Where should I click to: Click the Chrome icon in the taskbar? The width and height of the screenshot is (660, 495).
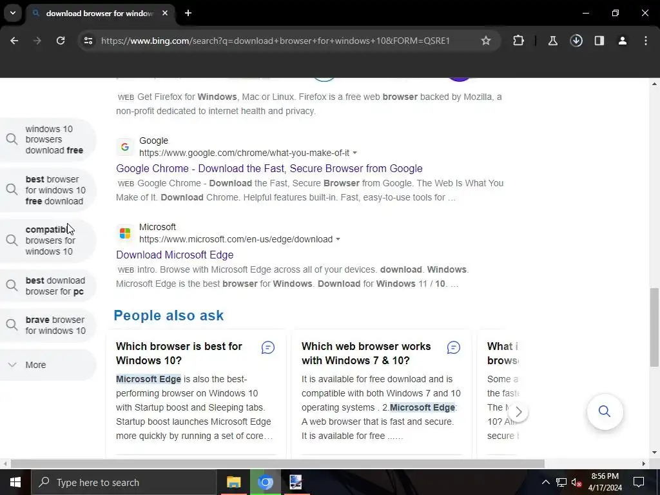265,482
